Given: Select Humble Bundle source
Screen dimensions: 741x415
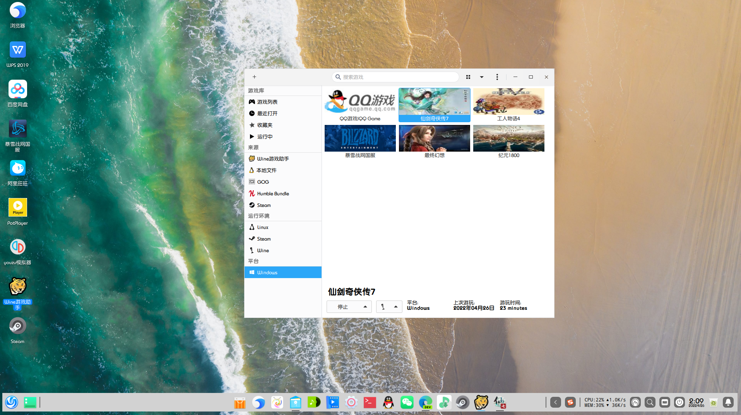Looking at the screenshot, I should (273, 193).
